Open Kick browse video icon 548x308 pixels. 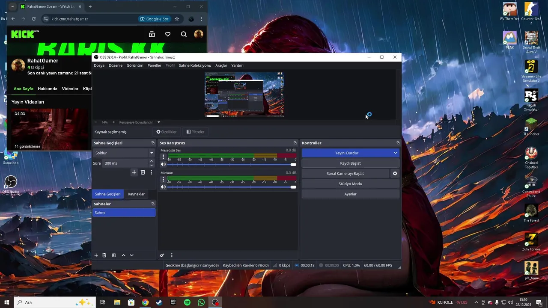152,34
